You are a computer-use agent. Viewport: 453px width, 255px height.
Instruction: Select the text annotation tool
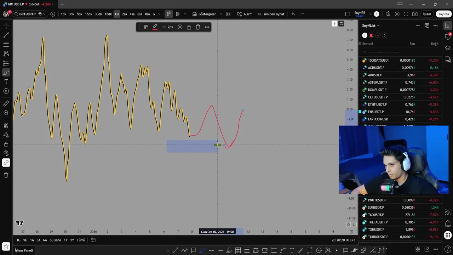tap(6, 82)
